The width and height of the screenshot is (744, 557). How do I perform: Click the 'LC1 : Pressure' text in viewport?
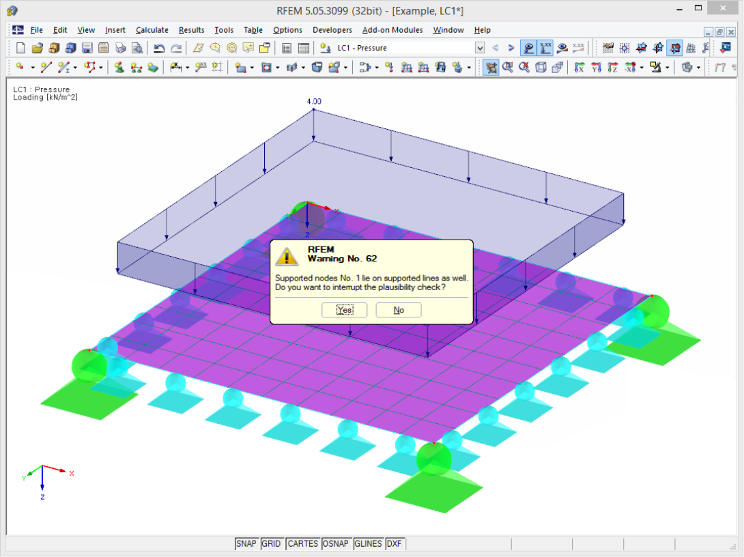click(x=41, y=89)
